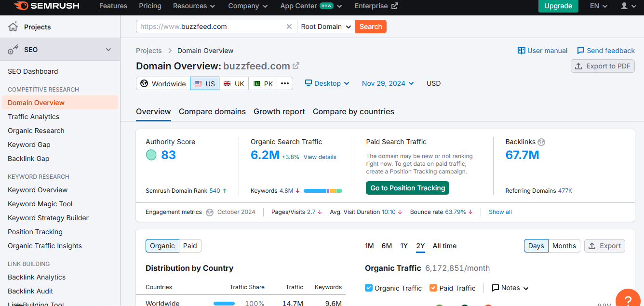Switch to the Growth report tab
Image resolution: width=644 pixels, height=306 pixels.
[x=279, y=111]
